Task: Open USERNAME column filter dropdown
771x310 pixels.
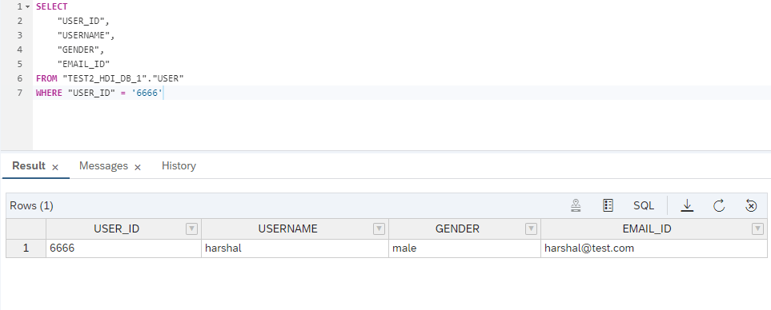Action: pyautogui.click(x=379, y=229)
